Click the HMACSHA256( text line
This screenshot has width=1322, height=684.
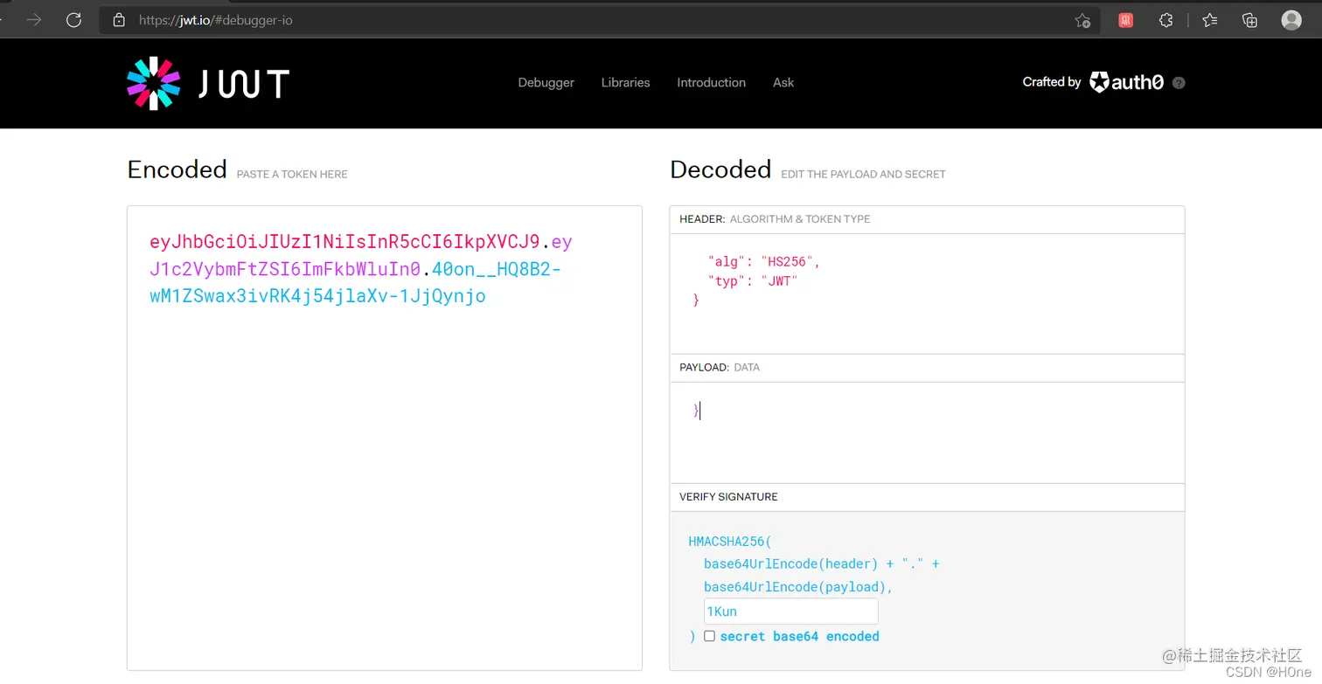[x=730, y=542]
